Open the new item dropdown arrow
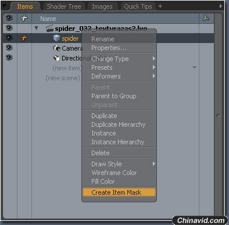 (x=194, y=67)
